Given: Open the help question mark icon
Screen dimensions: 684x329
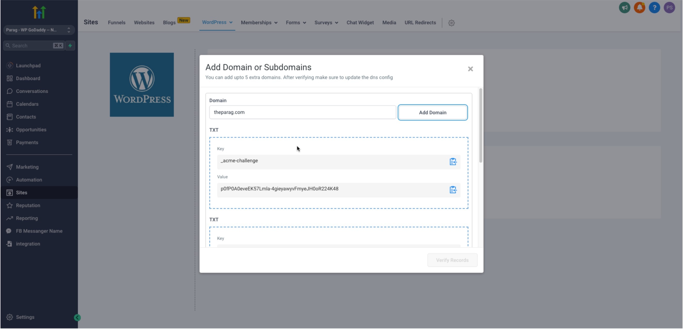Looking at the screenshot, I should 654,7.
